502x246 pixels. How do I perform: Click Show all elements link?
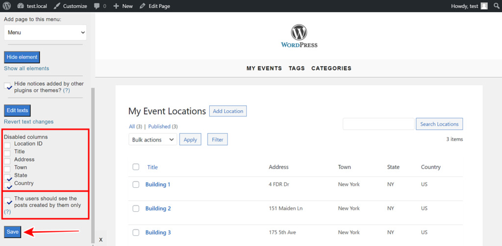point(26,68)
